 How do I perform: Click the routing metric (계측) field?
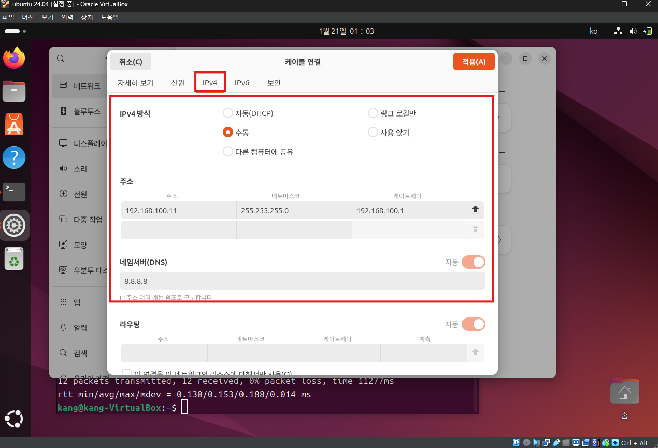click(x=424, y=353)
